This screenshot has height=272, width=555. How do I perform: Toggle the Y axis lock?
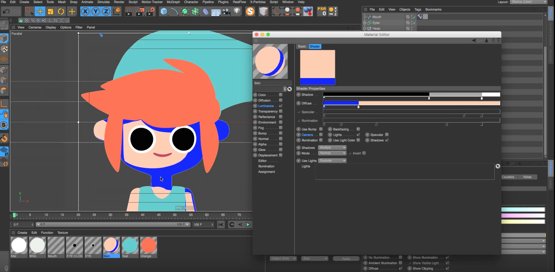coord(96,11)
